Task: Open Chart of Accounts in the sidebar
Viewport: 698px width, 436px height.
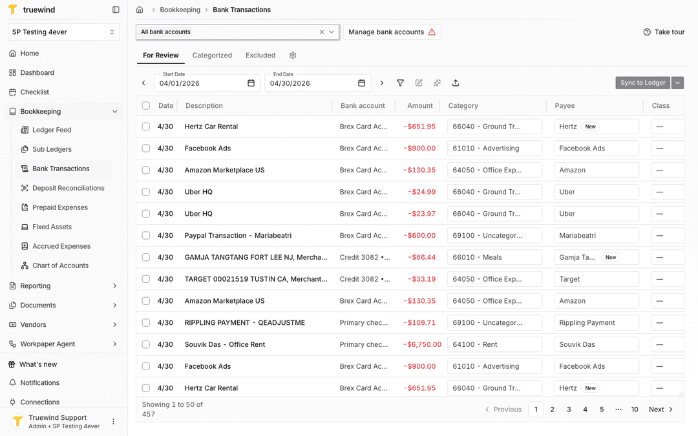Action: [x=60, y=265]
